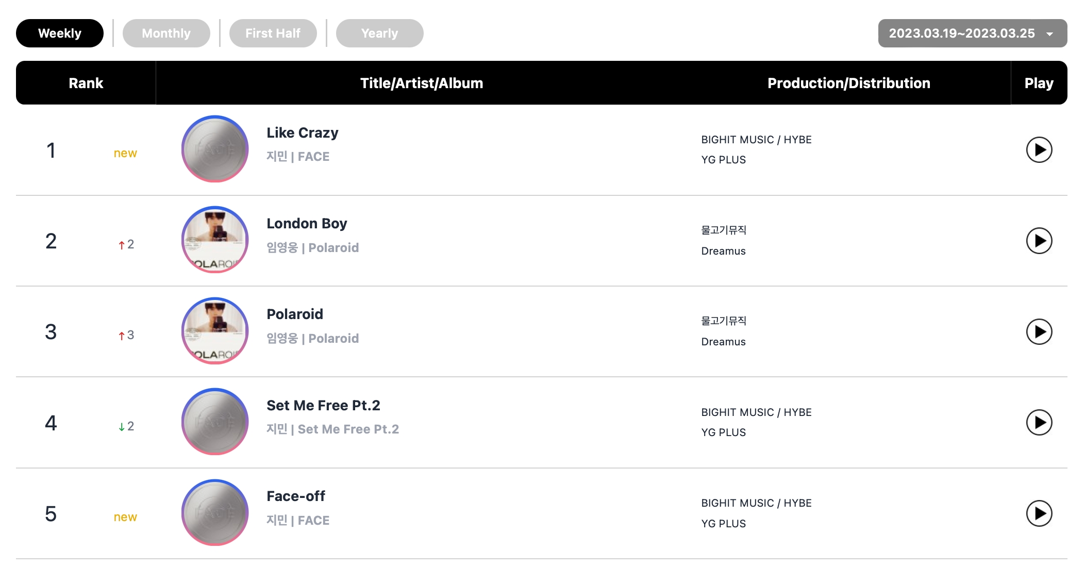
Task: Play the song Like Crazy
Action: click(x=1039, y=150)
